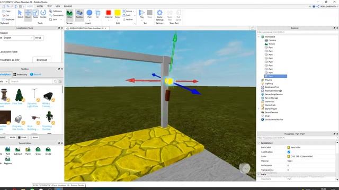Select the Terrain Editor Paint tool
Screen dimensions: 339x190
tap(28, 151)
